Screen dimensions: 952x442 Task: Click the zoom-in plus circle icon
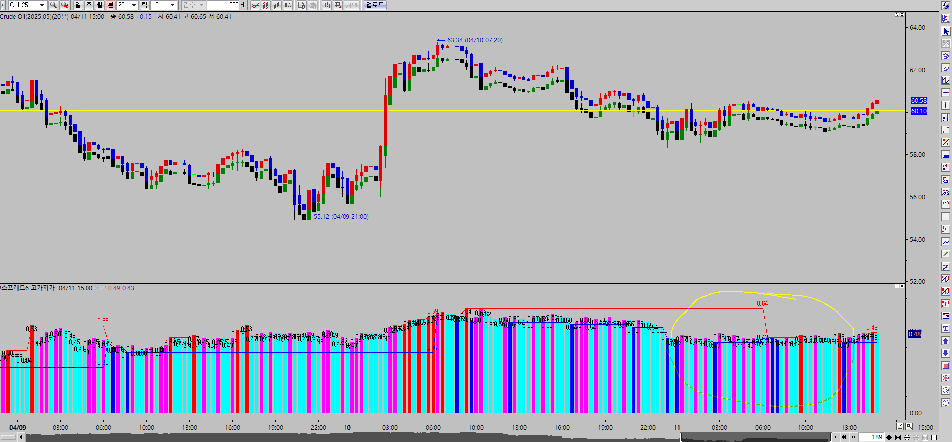pos(907,437)
